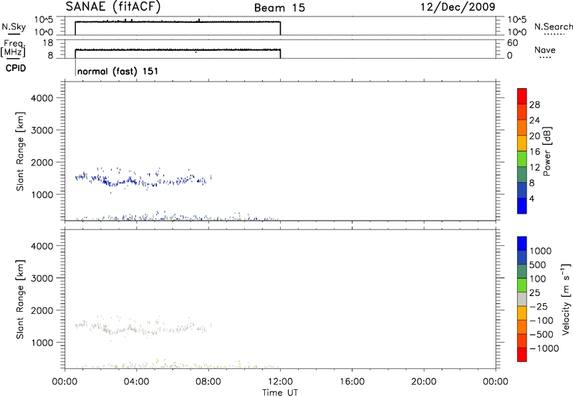
Task: Click the 'N.Sky' legend label
Action: coord(14,27)
